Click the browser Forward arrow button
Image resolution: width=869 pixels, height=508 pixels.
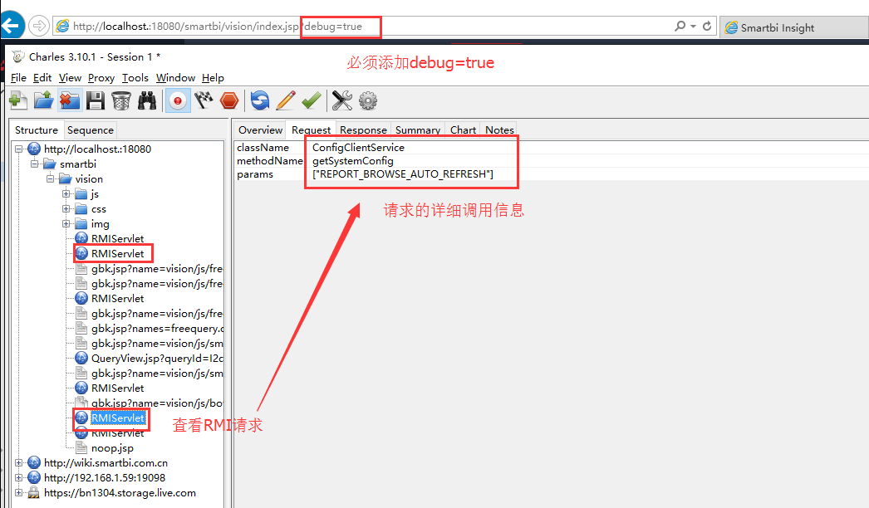point(39,26)
